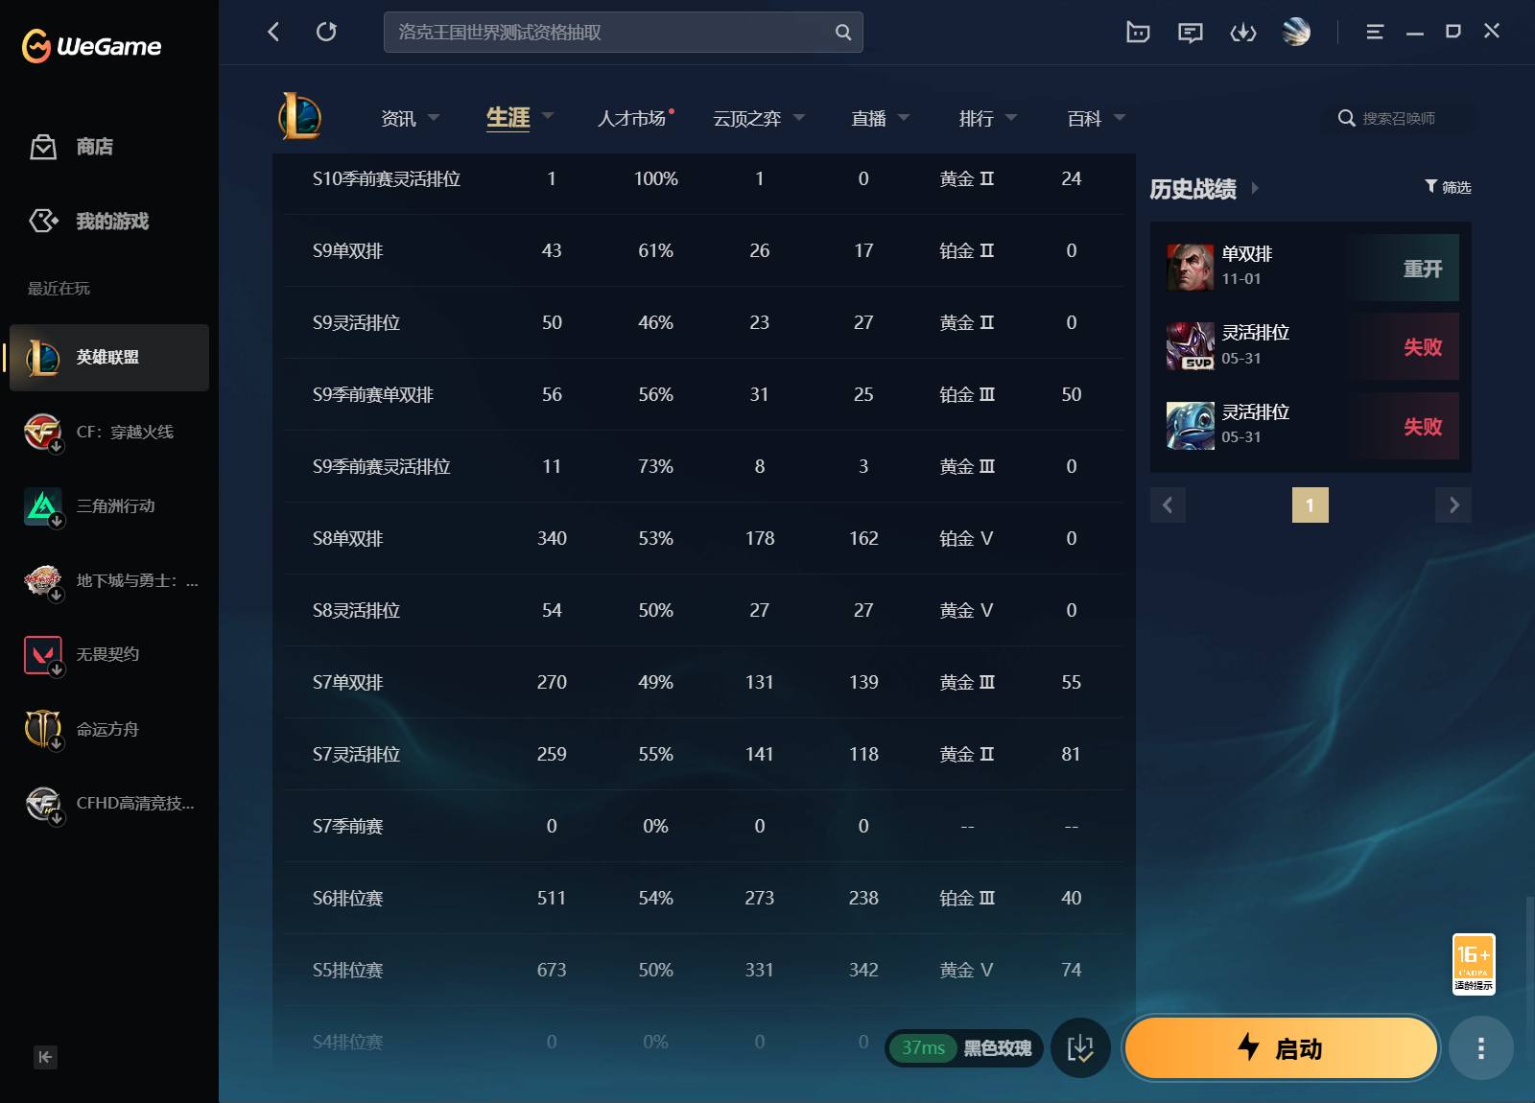The width and height of the screenshot is (1535, 1103).
Task: Click the game update check icon
Action: (1080, 1047)
